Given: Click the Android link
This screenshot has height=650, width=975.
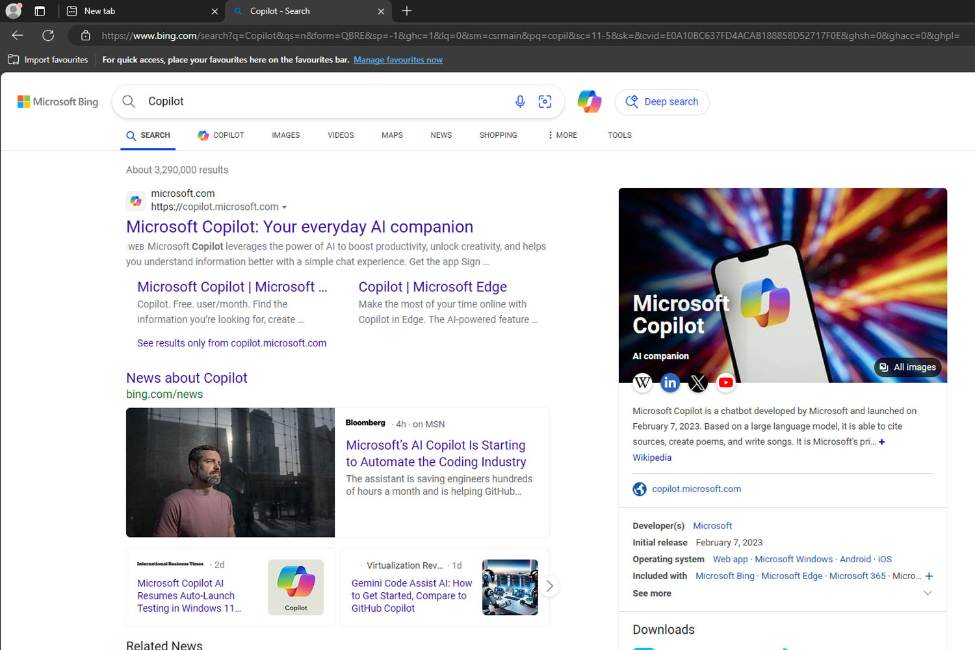Looking at the screenshot, I should pos(855,560).
